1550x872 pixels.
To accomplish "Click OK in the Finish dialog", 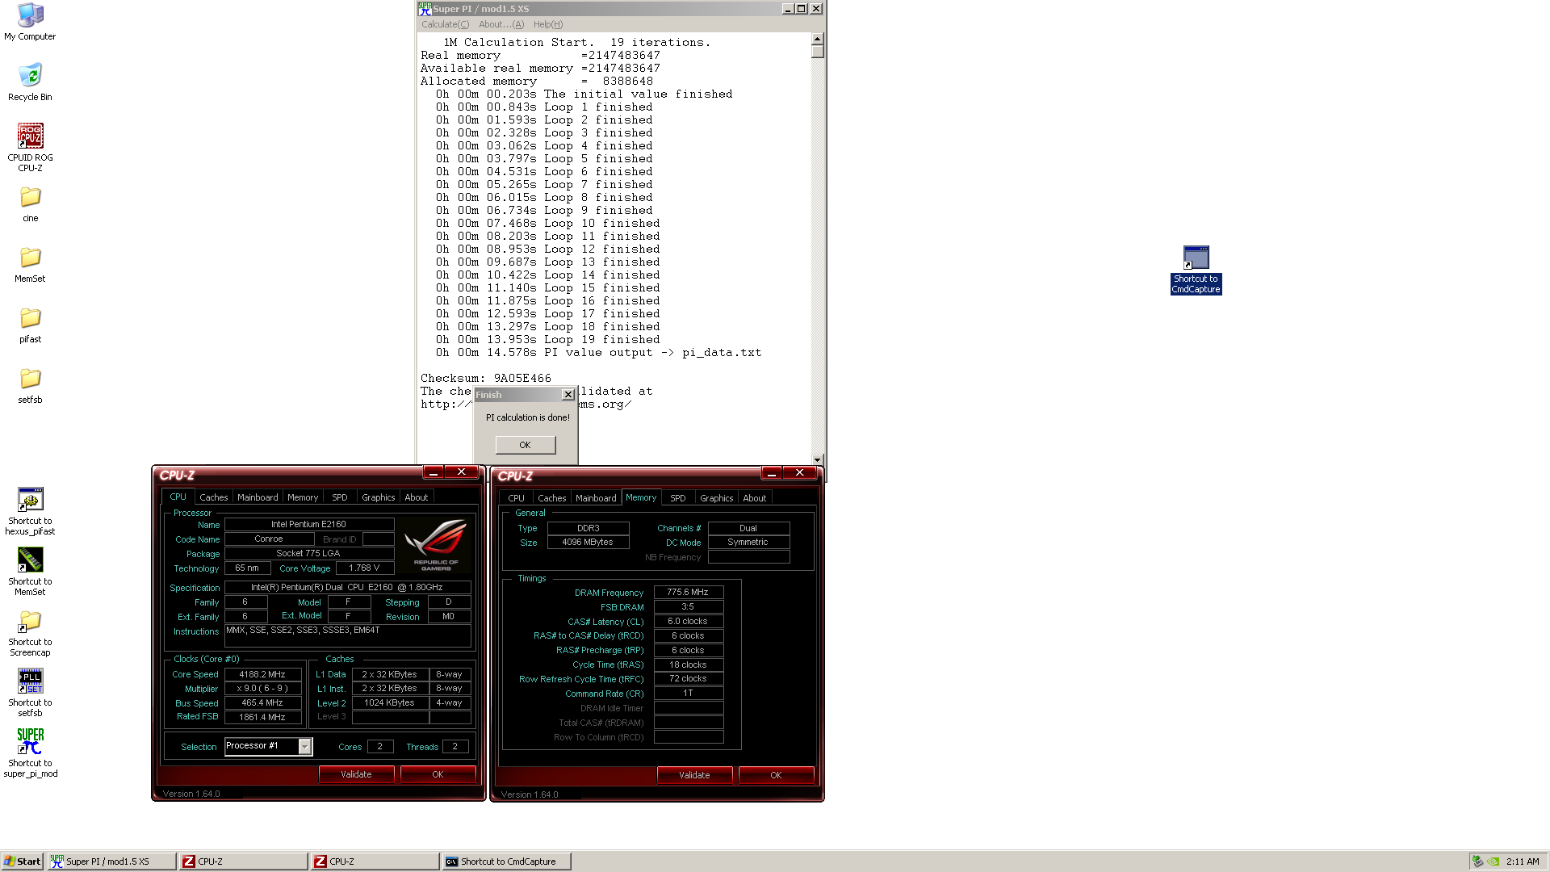I will click(526, 445).
